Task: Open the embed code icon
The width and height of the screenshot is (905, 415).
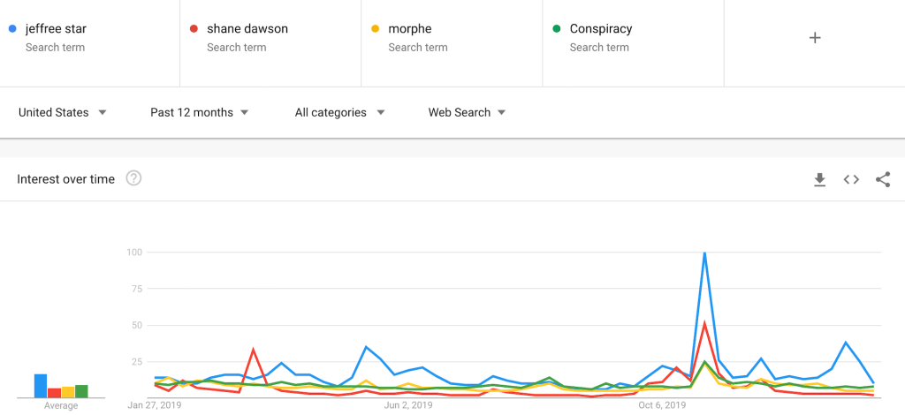Action: pyautogui.click(x=851, y=179)
